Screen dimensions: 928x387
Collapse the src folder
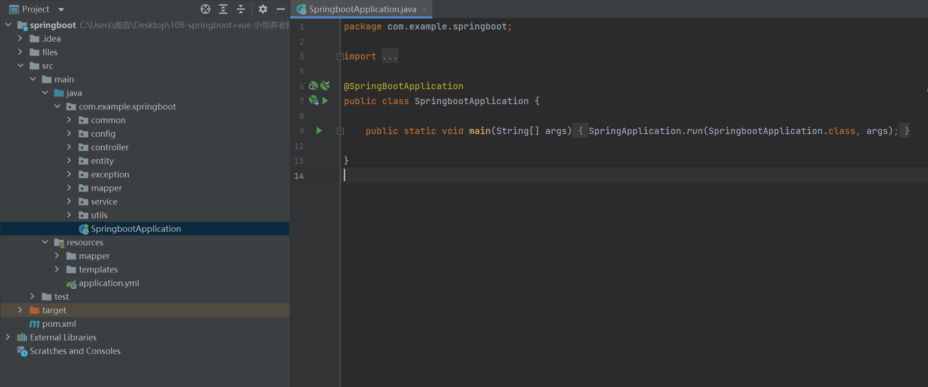coord(20,66)
